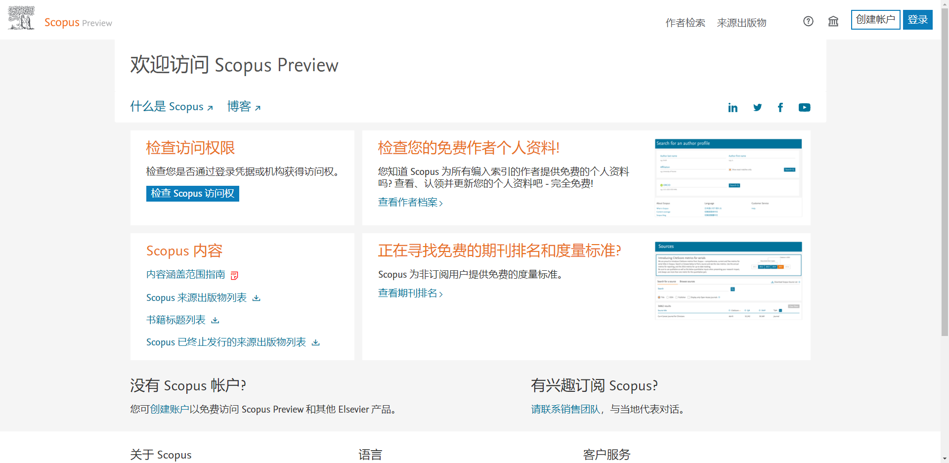Image resolution: width=949 pixels, height=463 pixels.
Task: Click the Elsevier tree logo
Action: [x=21, y=18]
